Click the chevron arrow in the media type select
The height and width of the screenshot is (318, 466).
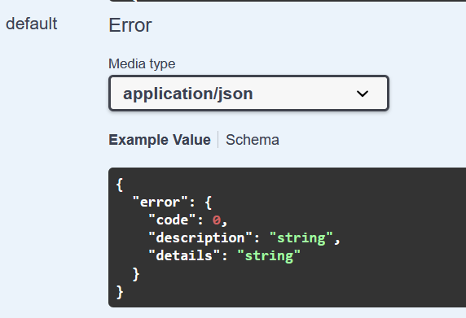[x=363, y=94]
